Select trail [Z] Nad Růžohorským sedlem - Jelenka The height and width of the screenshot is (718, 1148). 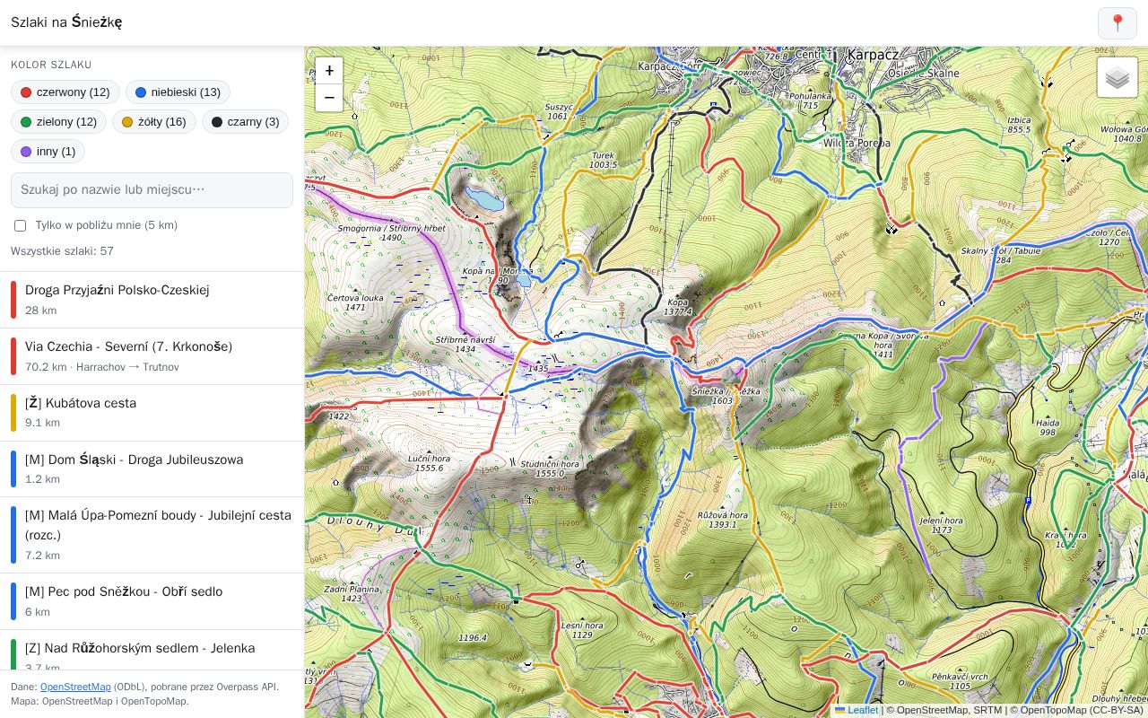pyautogui.click(x=152, y=650)
